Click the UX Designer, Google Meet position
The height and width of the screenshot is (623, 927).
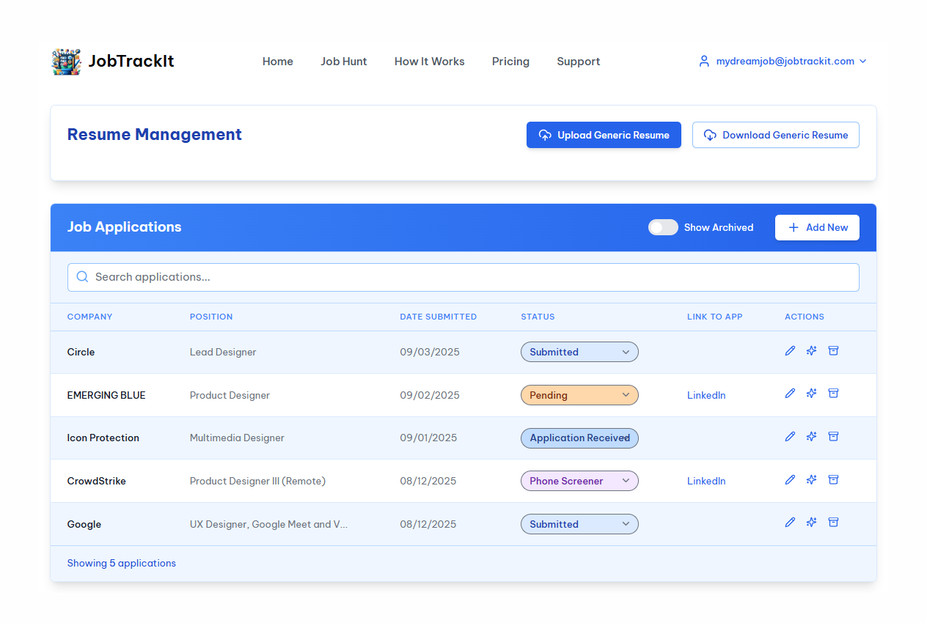pos(268,524)
